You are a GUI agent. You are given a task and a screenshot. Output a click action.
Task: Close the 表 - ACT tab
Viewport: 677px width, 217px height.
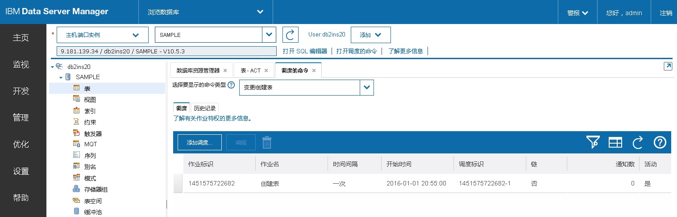click(266, 70)
